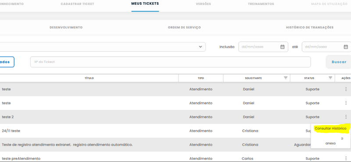Click the Tipo column header
Screen dimensions: 351x162
tap(201, 78)
